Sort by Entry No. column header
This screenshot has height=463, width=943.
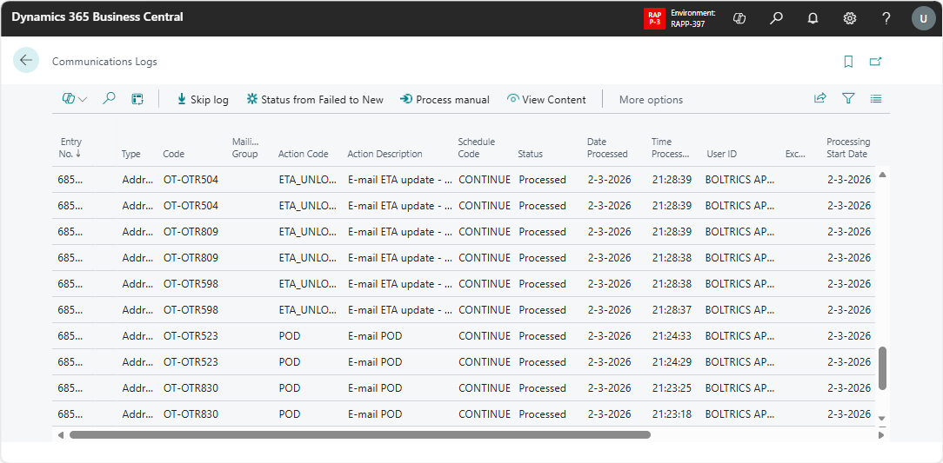point(71,148)
